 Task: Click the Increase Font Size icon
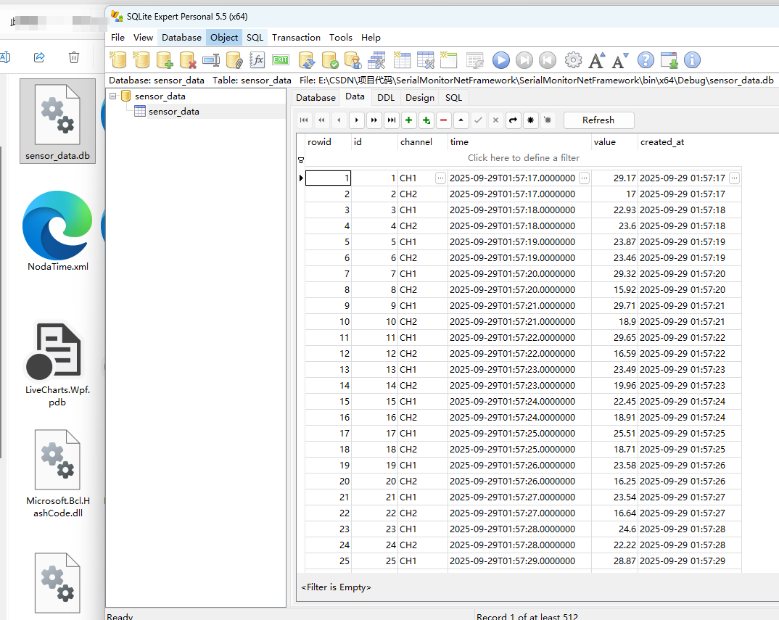tap(597, 60)
